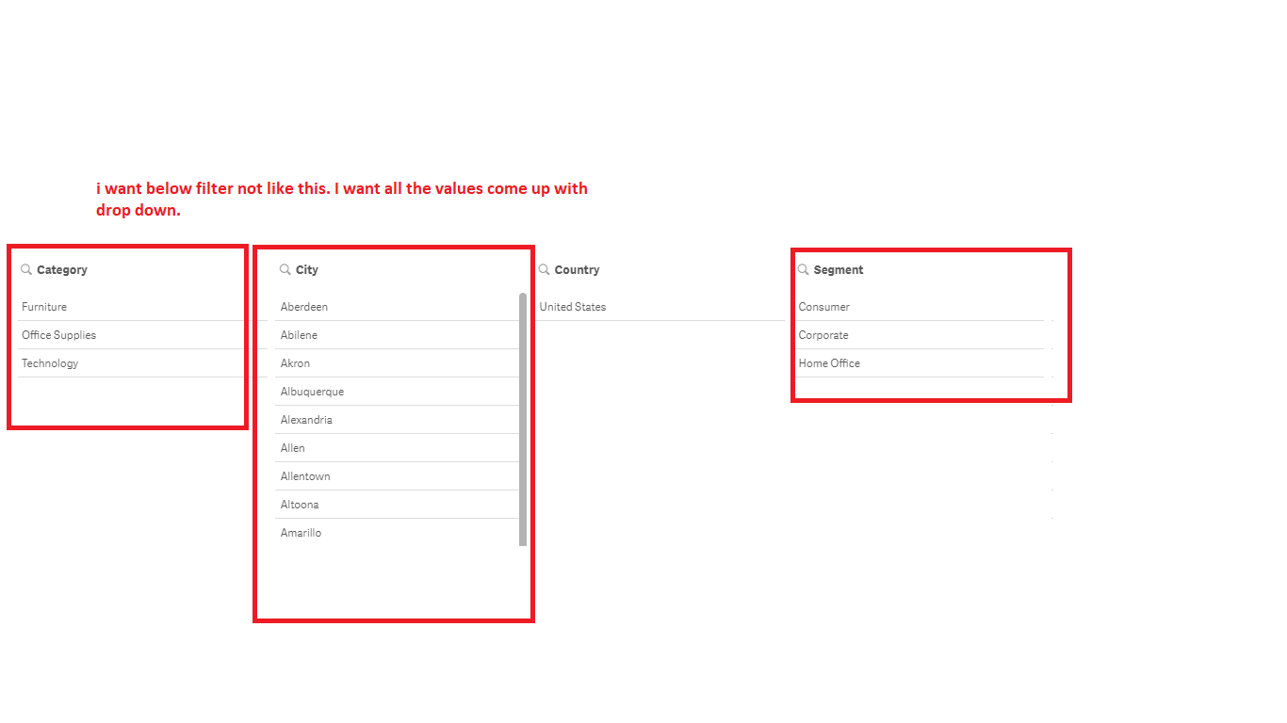
Task: Open search in the Country filter
Action: [x=545, y=269]
